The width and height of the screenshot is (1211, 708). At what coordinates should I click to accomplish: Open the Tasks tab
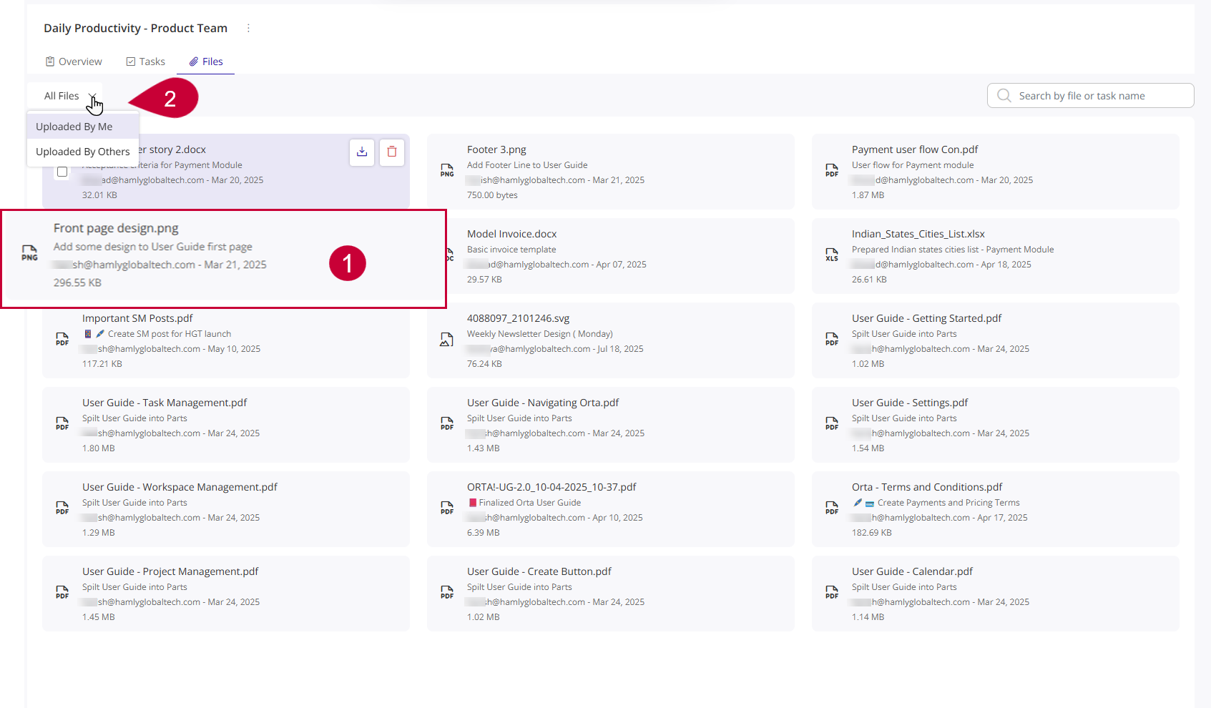tap(146, 62)
